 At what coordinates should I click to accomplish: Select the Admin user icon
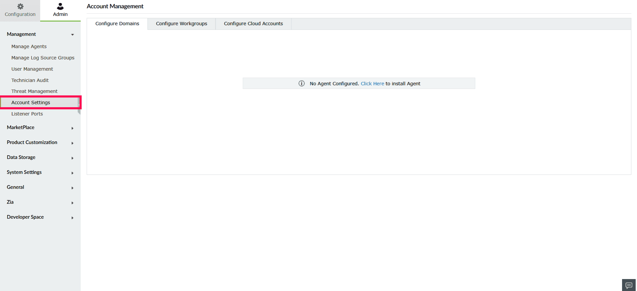coord(60,6)
